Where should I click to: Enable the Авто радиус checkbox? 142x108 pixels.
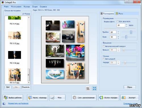[104, 59]
